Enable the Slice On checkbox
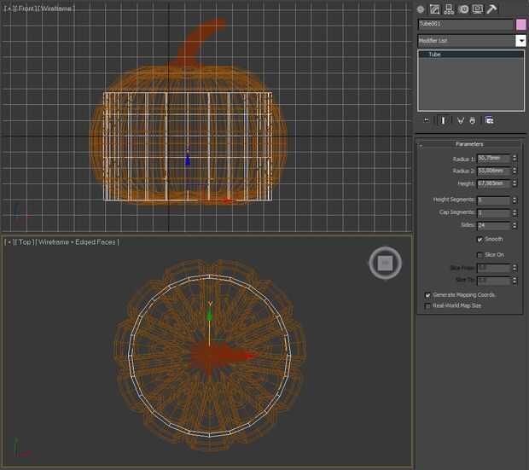This screenshot has width=529, height=470. click(479, 254)
